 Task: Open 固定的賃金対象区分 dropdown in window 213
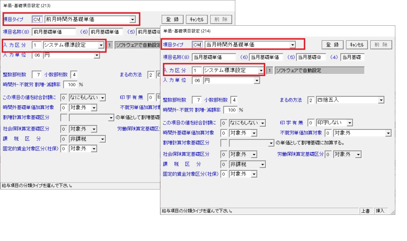[x=94, y=149]
